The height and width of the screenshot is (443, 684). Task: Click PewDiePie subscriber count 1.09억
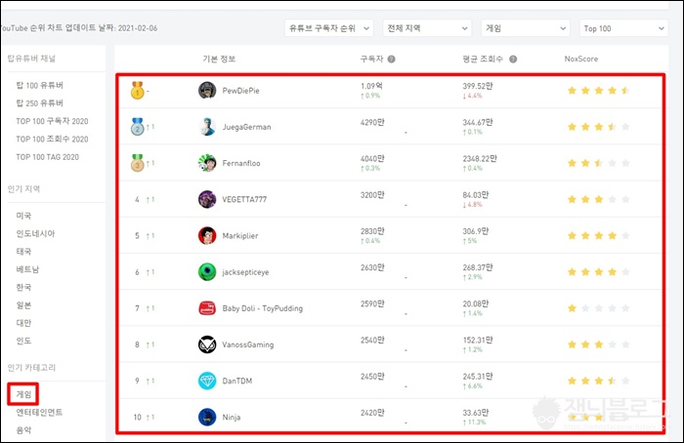[x=371, y=86]
